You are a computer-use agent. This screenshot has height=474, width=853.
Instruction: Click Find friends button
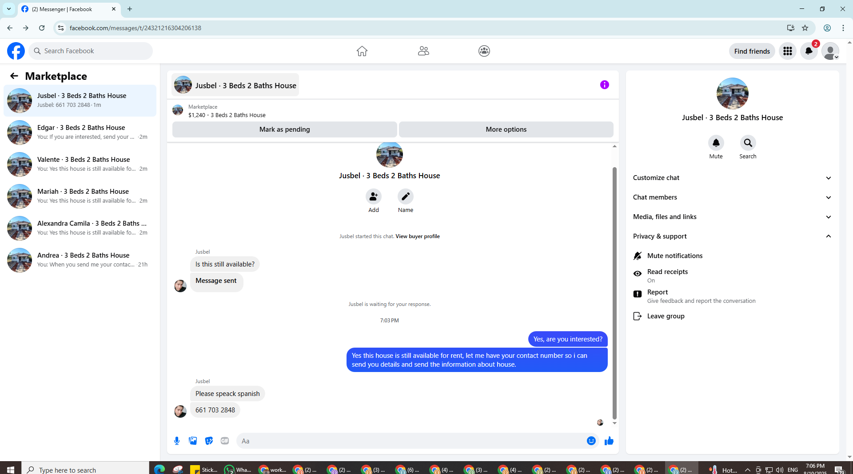click(752, 51)
